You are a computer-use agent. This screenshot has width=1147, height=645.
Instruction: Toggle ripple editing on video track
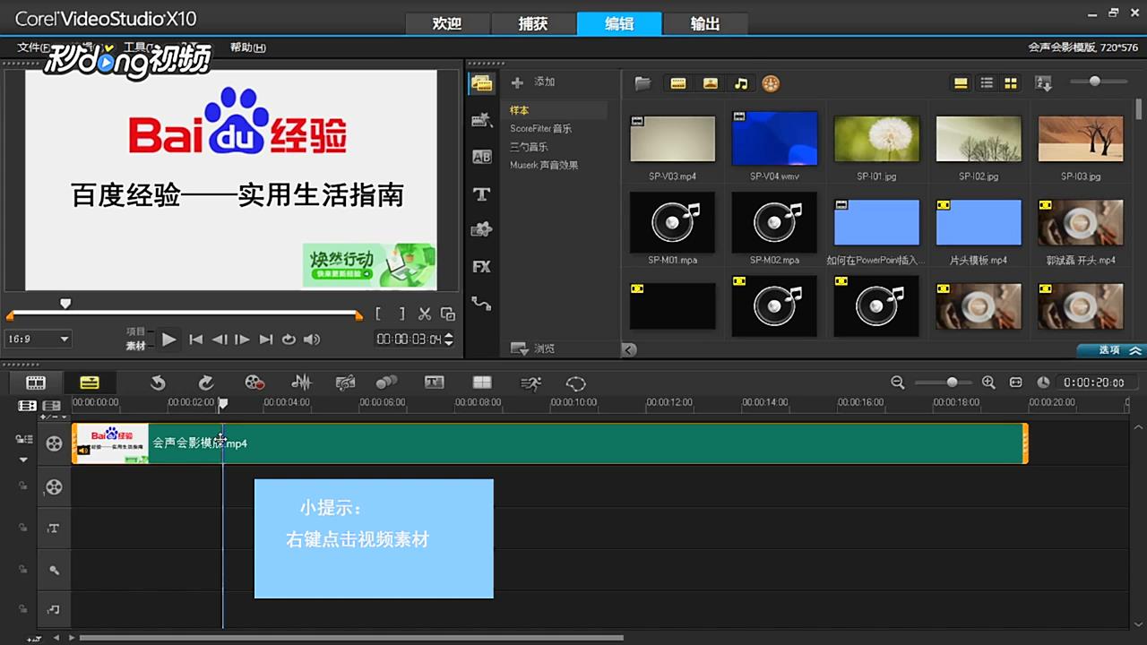click(22, 440)
